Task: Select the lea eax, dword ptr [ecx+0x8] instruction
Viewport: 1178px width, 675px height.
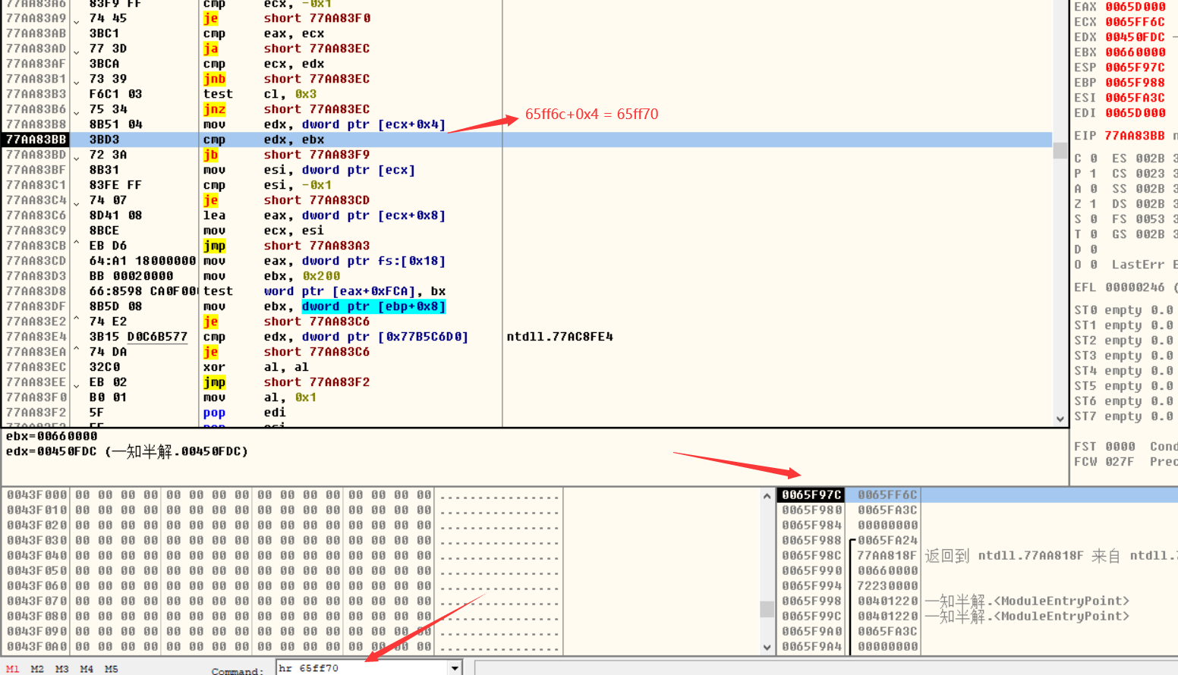Action: (324, 215)
